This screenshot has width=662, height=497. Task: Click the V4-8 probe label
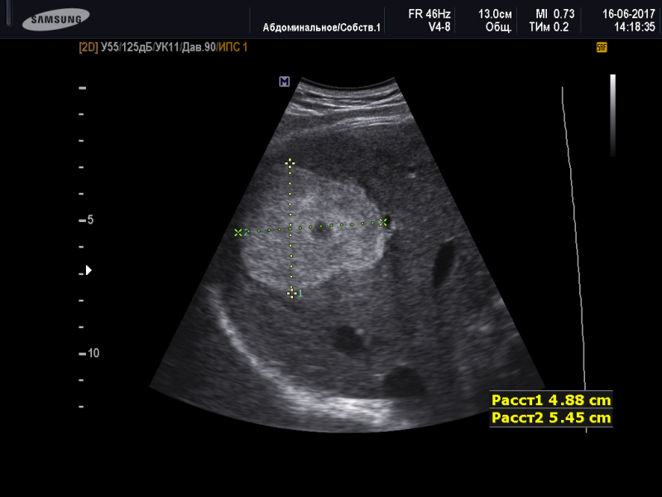pyautogui.click(x=439, y=27)
